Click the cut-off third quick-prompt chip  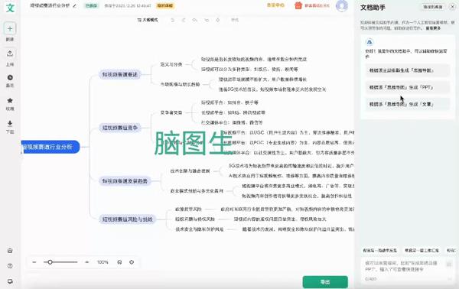(x=451, y=251)
